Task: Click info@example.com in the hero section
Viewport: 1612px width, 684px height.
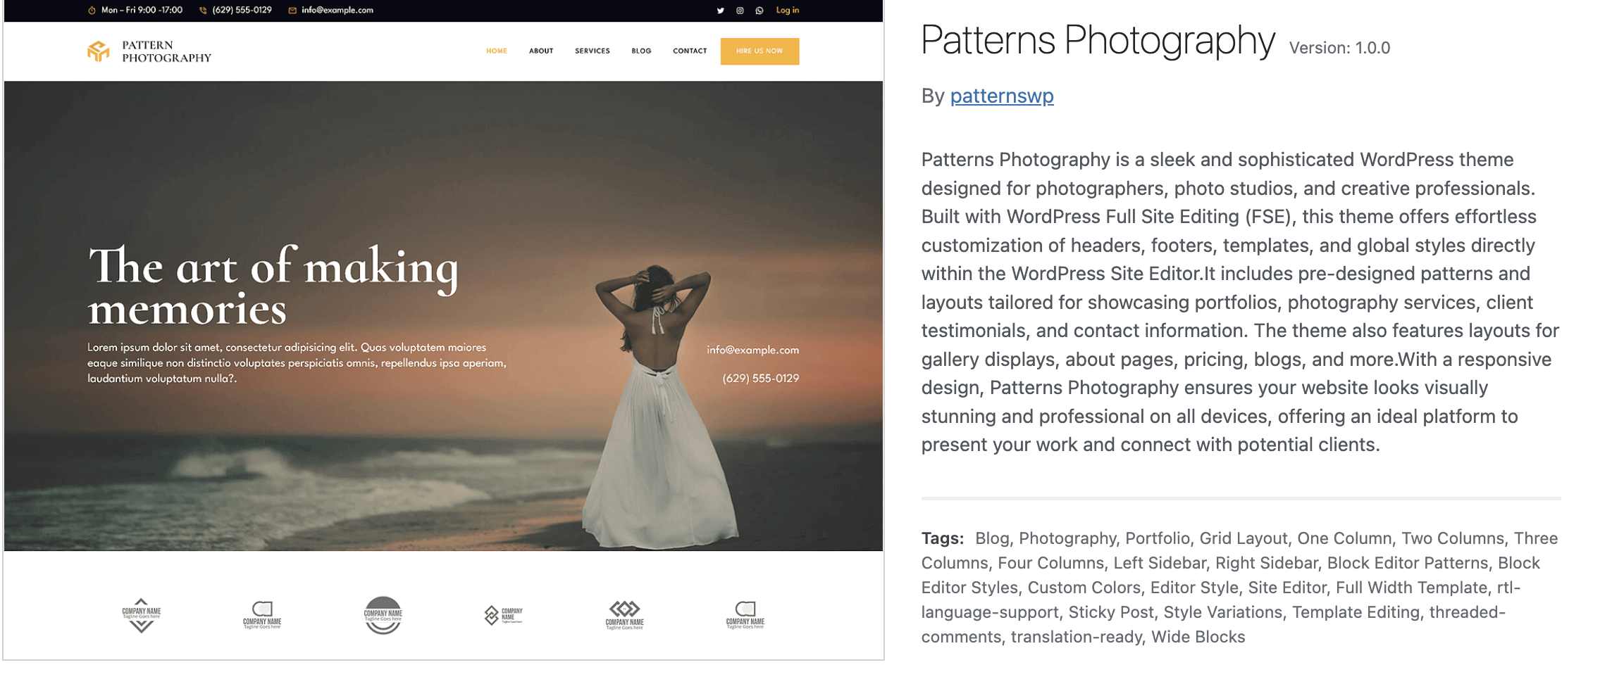Action: 752,350
